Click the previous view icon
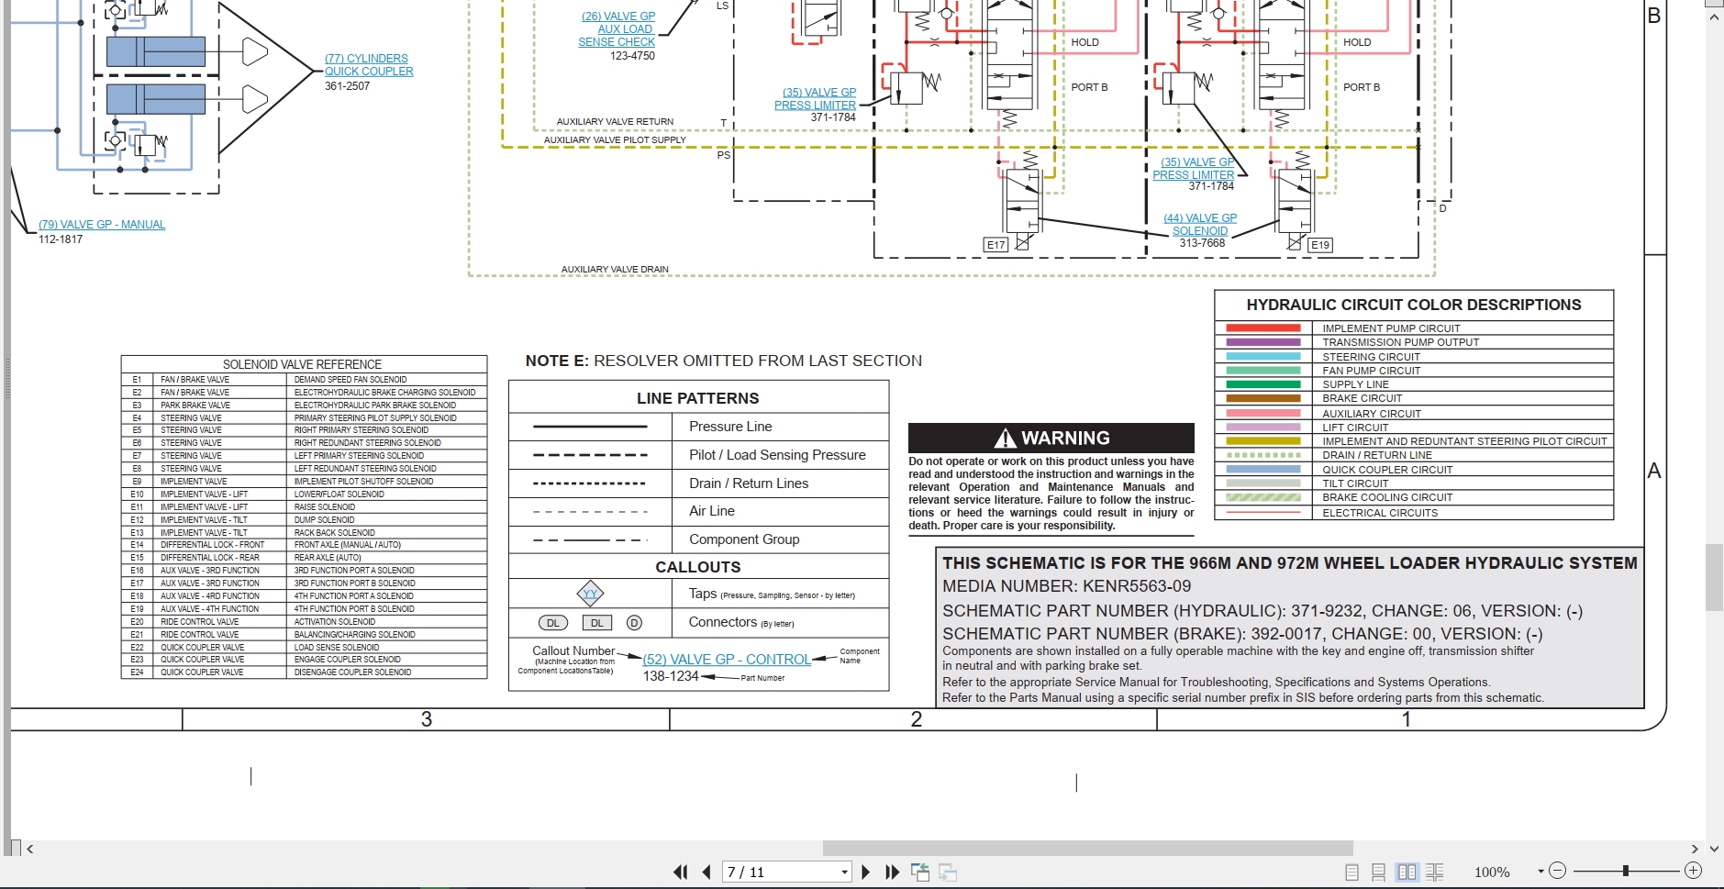The image size is (1724, 889). click(920, 872)
